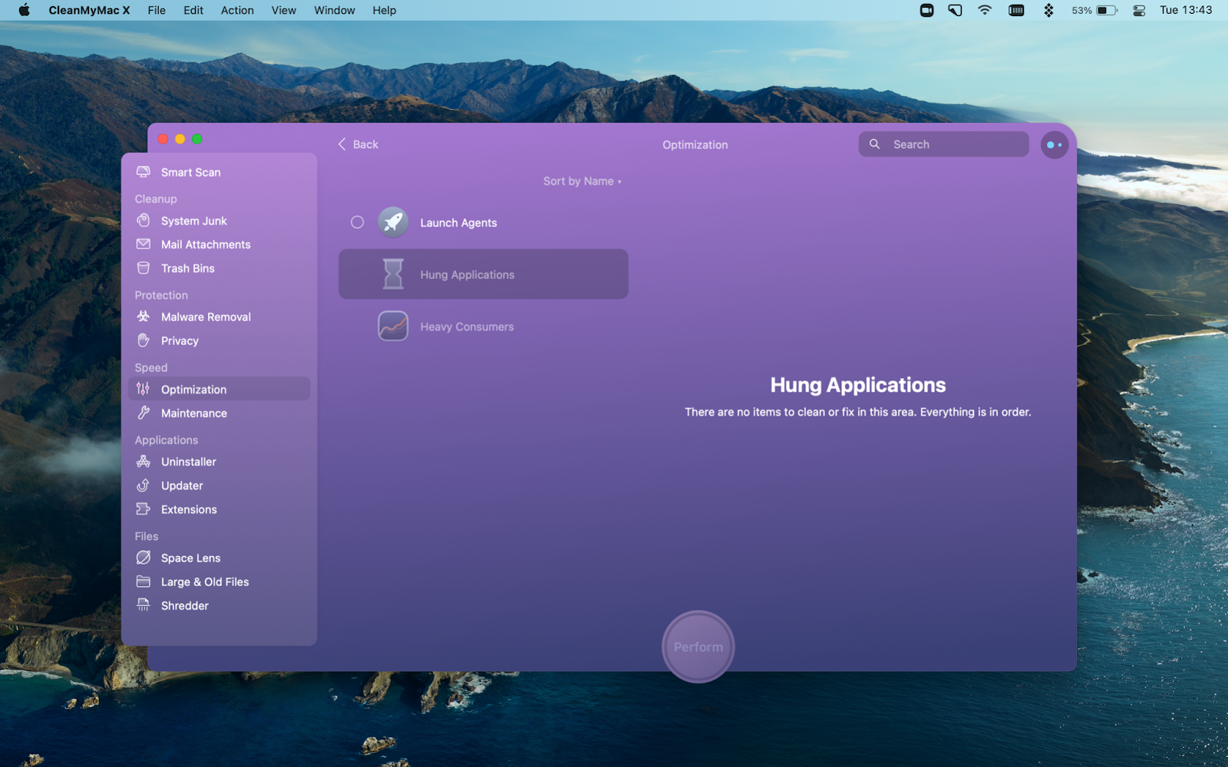Viewport: 1228px width, 767px height.
Task: Open Malware Removal text in sidebar
Action: 206,317
